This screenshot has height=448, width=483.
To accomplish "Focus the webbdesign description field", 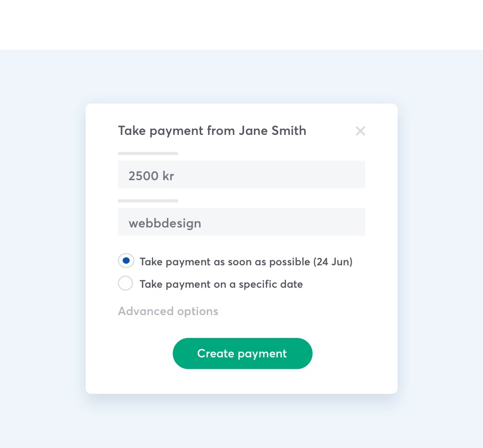I will click(x=241, y=222).
